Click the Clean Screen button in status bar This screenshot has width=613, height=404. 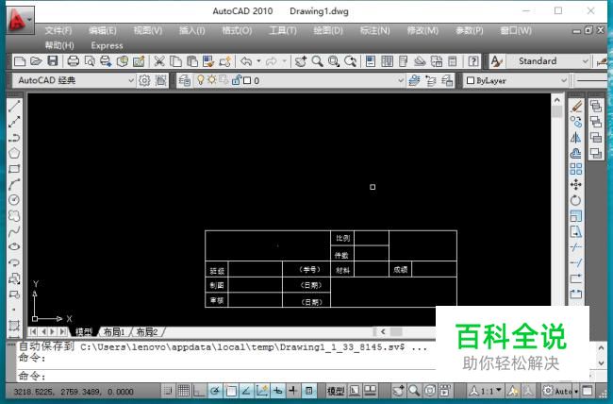click(x=588, y=390)
